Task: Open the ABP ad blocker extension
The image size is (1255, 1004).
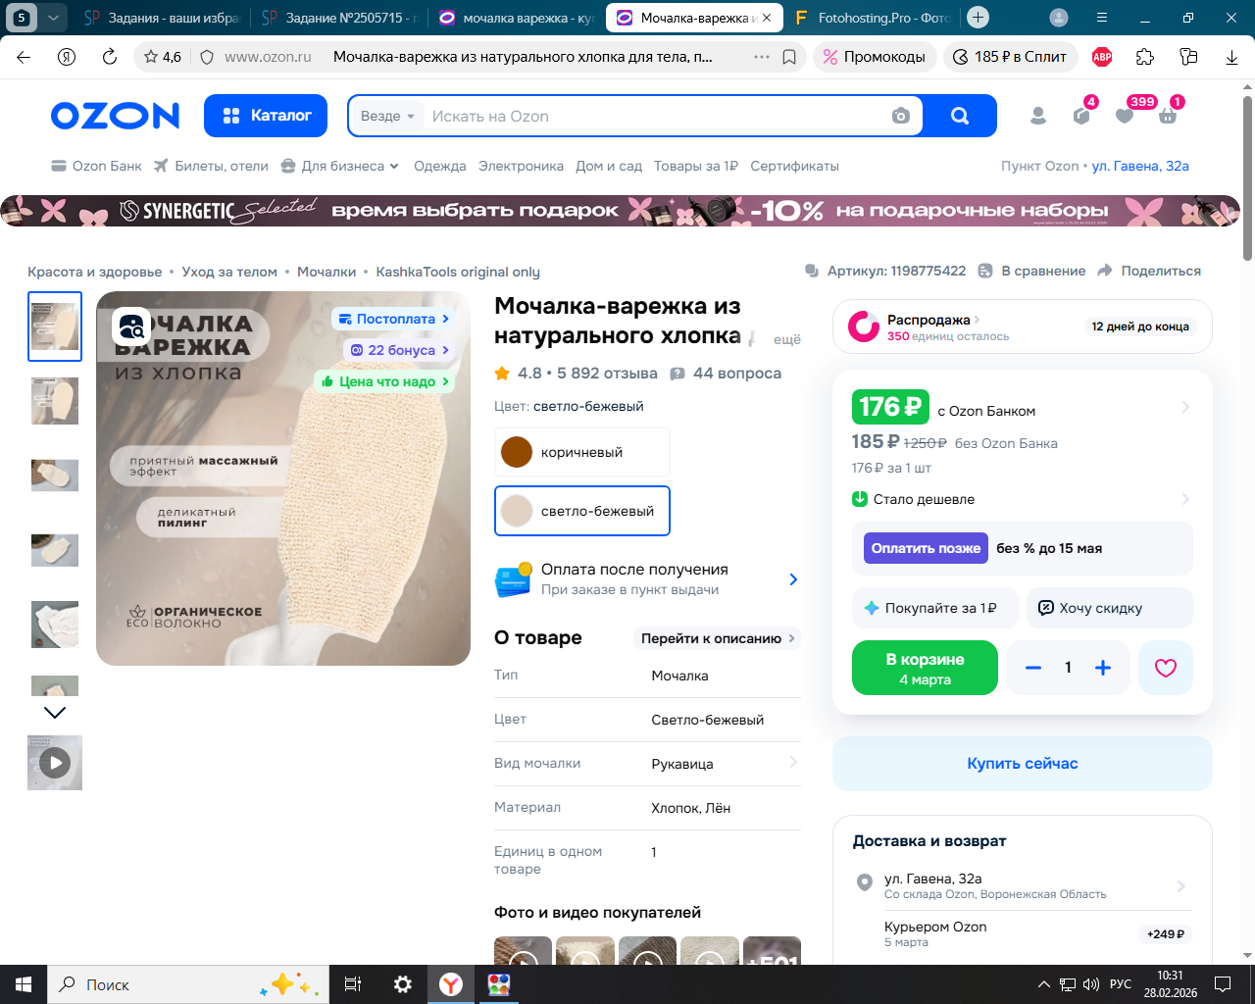Action: [x=1102, y=57]
